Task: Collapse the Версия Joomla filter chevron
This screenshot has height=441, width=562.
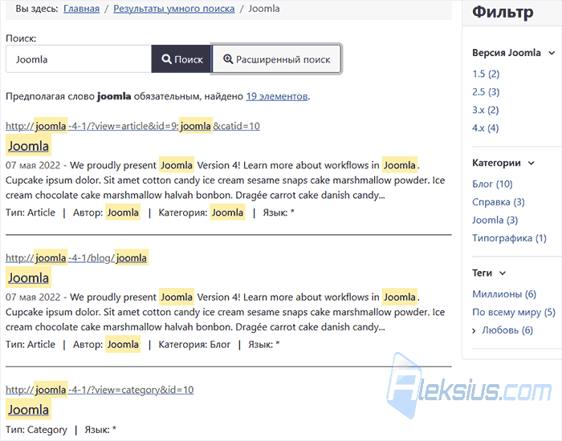Action: click(552, 53)
